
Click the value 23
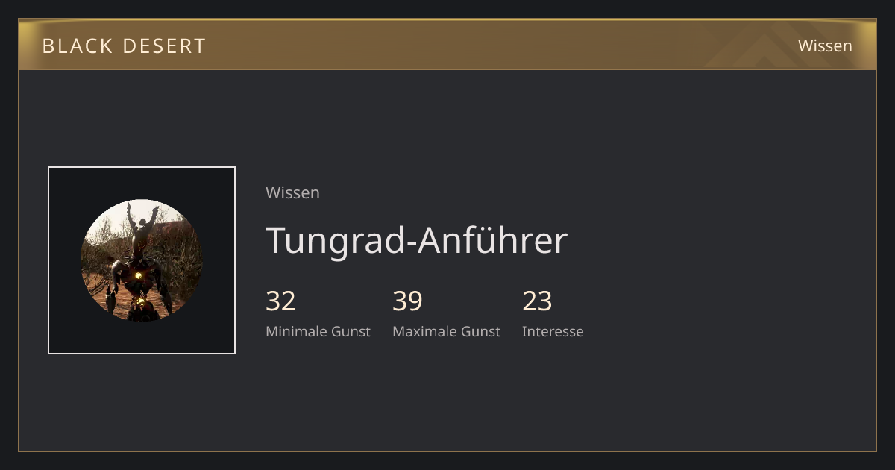click(537, 301)
